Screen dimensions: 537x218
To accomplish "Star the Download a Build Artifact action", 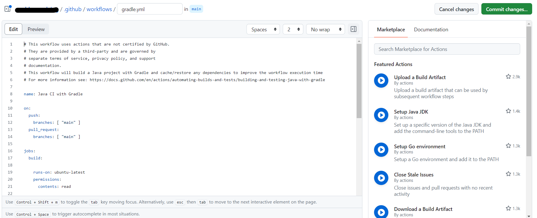I will tap(508, 208).
